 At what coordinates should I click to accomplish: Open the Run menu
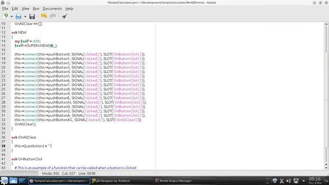coord(36,9)
